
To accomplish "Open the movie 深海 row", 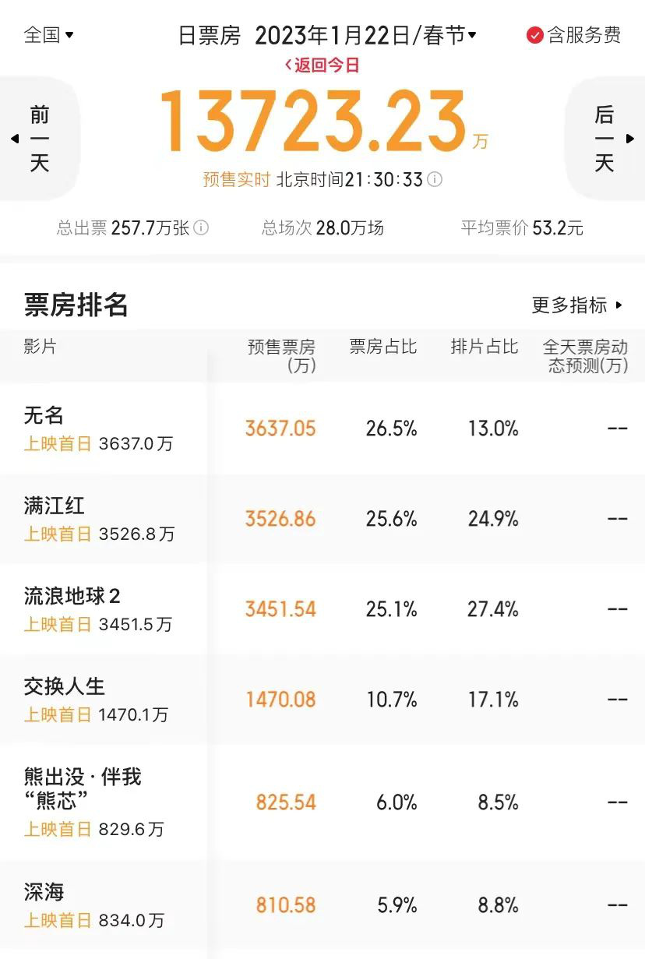I will (322, 905).
